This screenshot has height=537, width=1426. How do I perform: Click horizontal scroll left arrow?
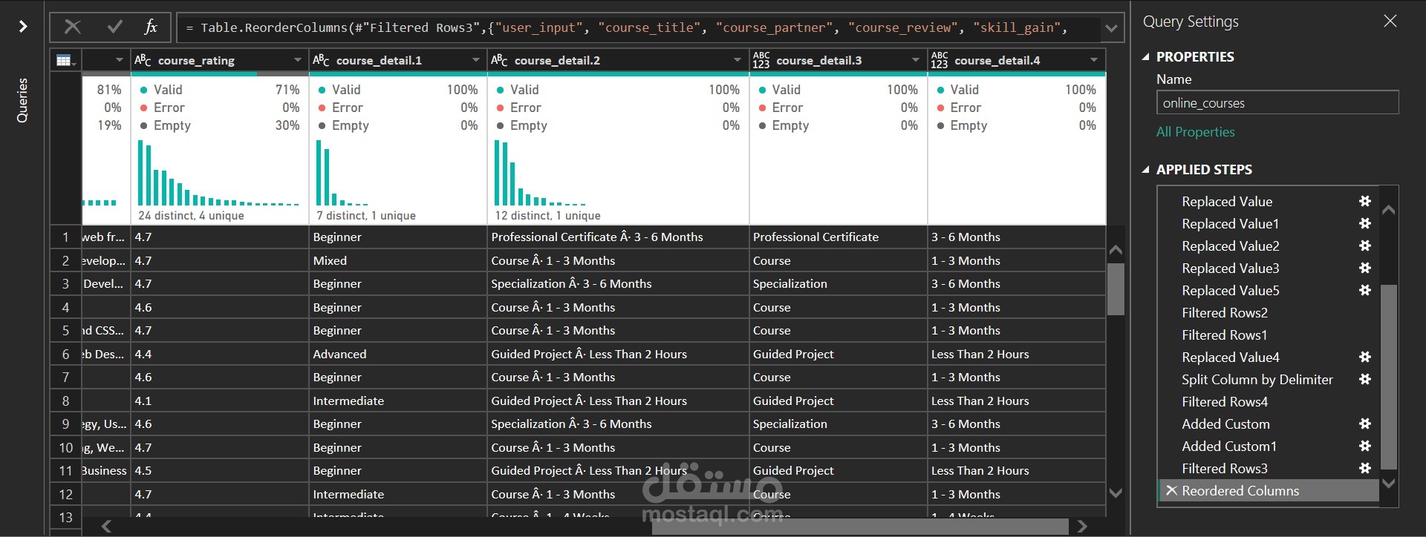point(106,526)
